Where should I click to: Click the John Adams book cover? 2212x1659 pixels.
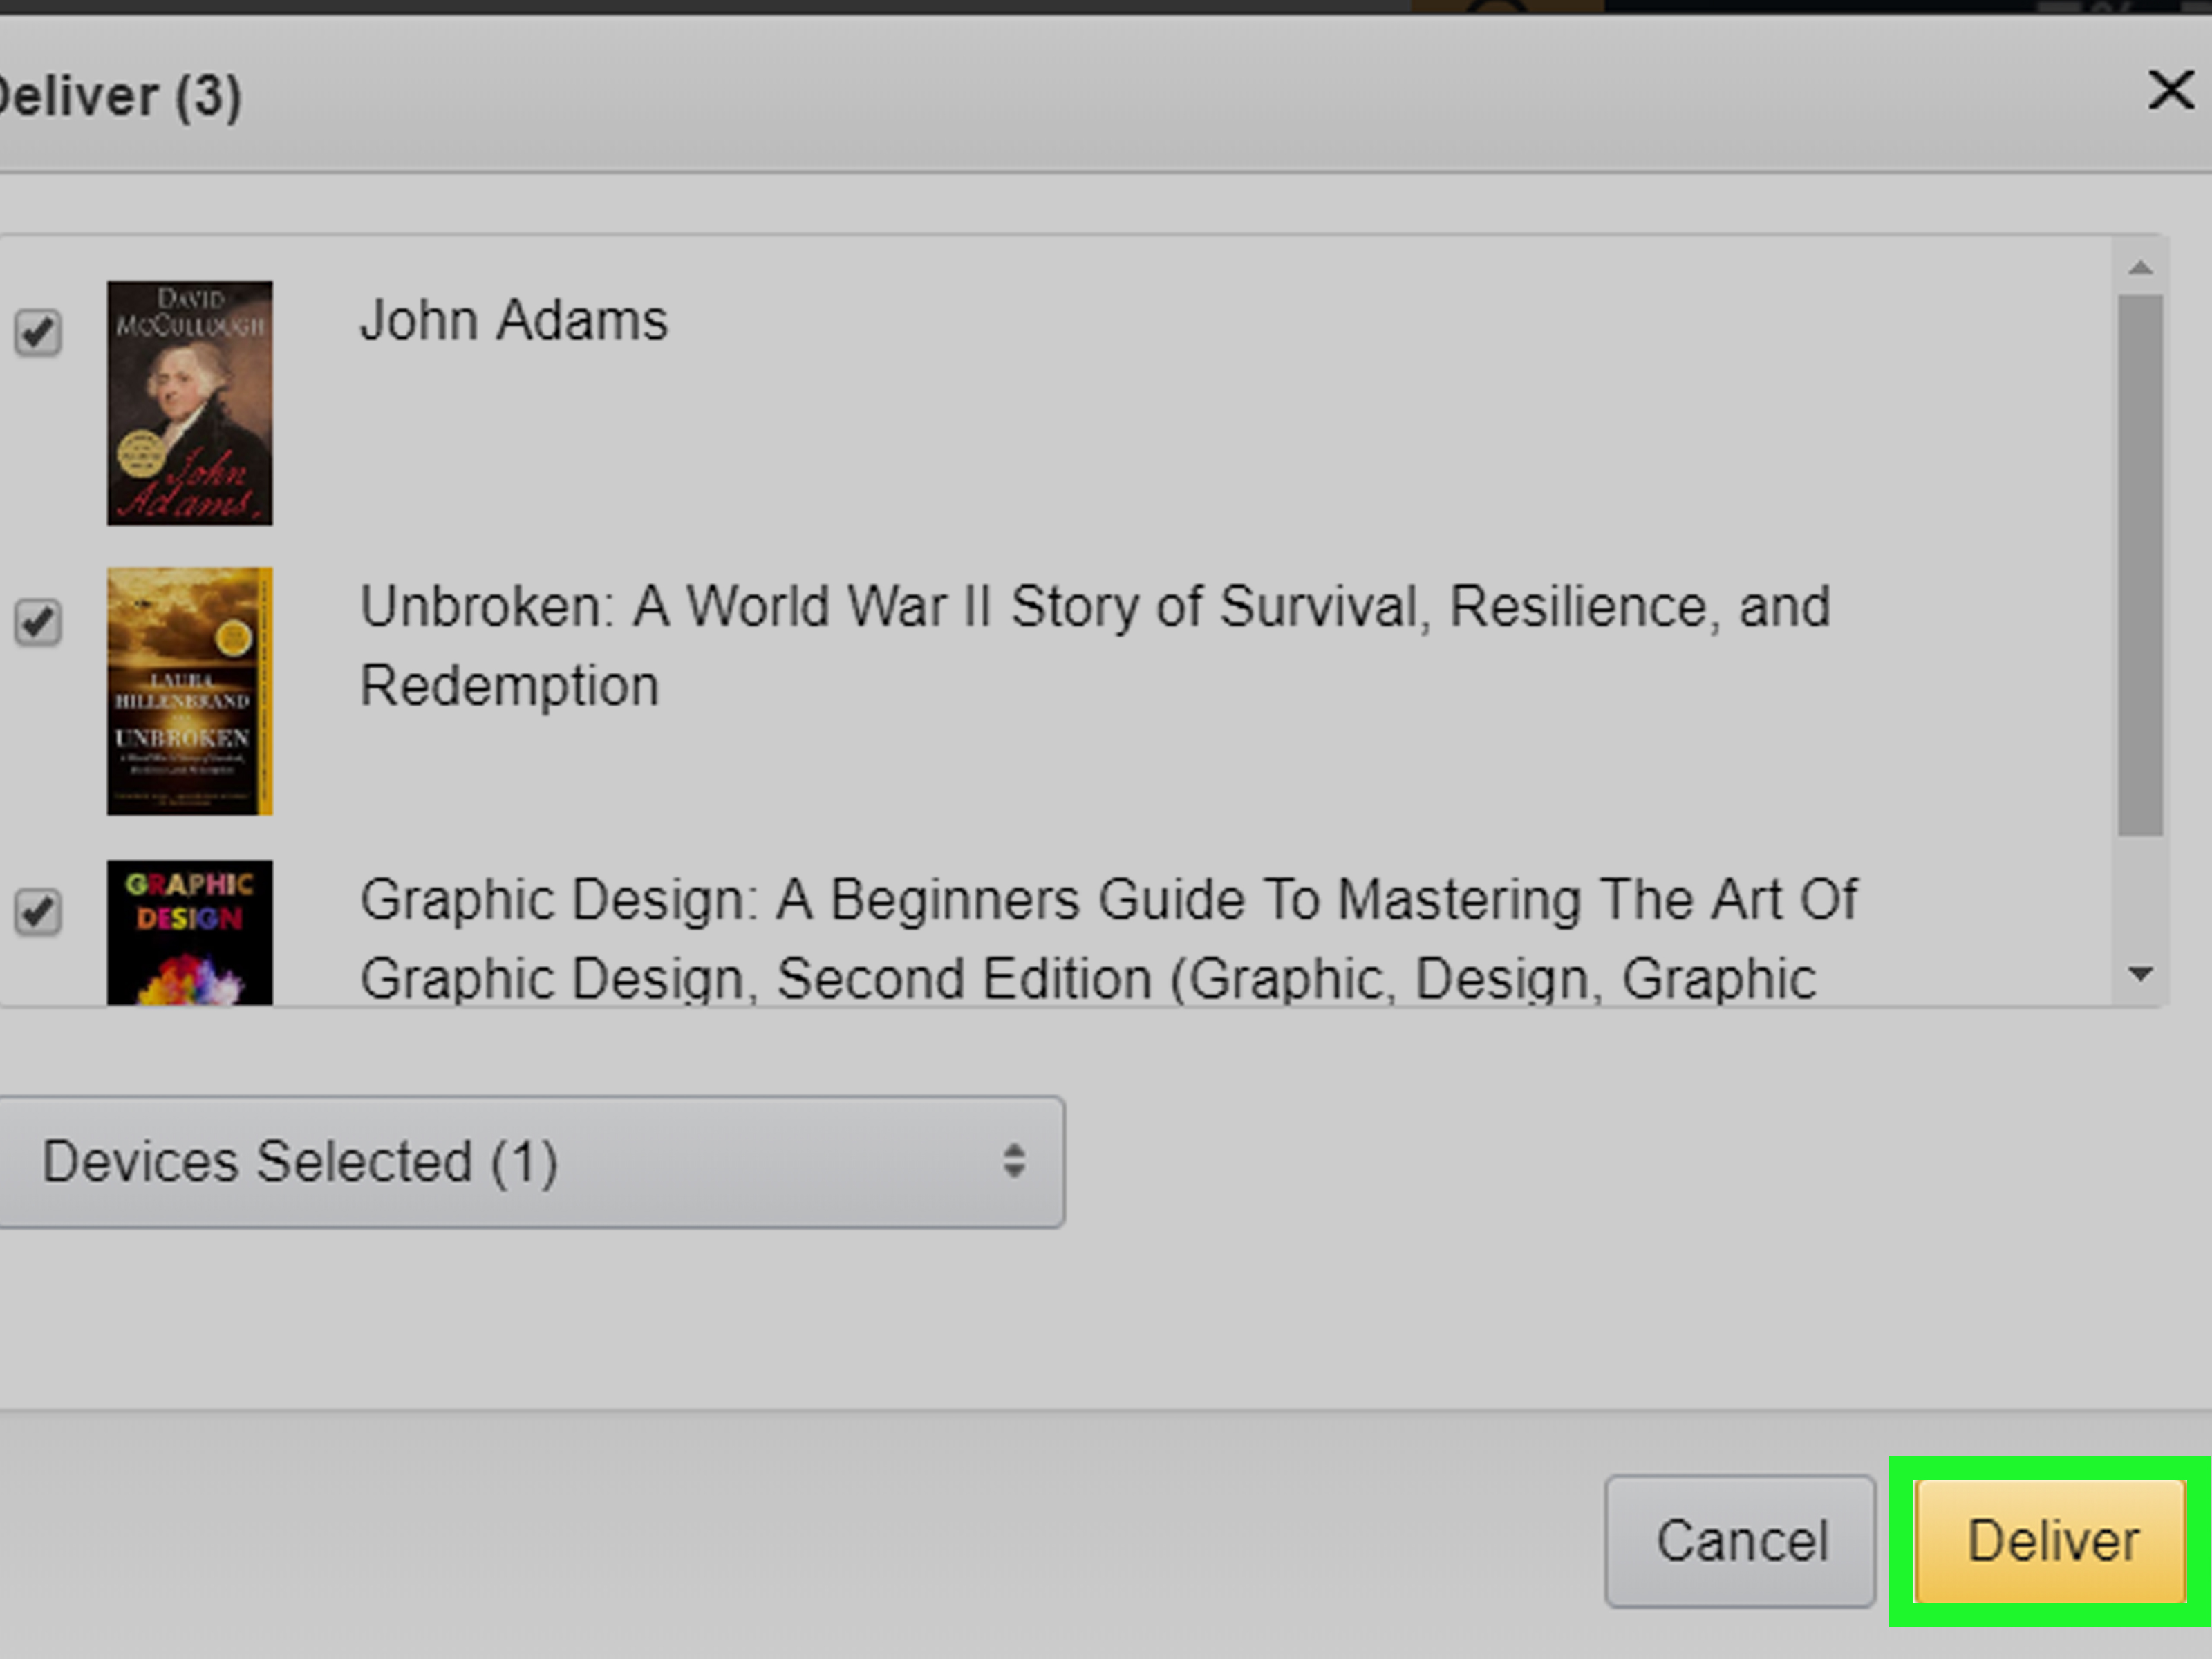tap(189, 403)
